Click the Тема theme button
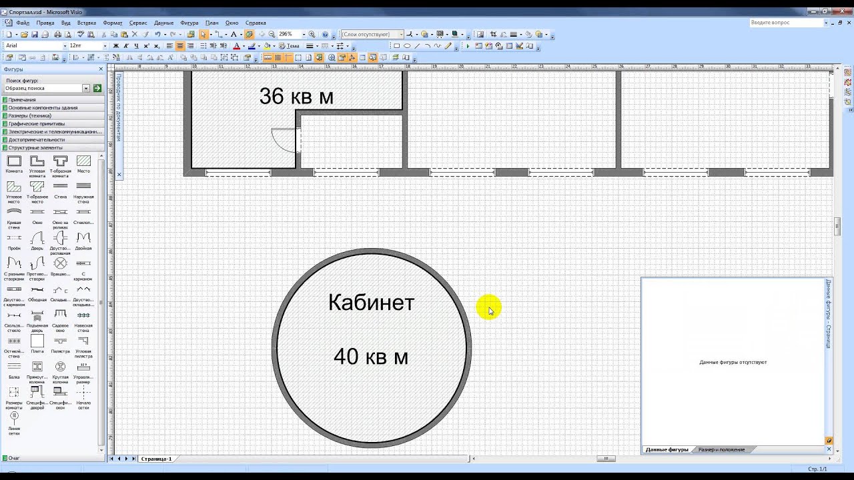The height and width of the screenshot is (480, 854). pos(289,46)
